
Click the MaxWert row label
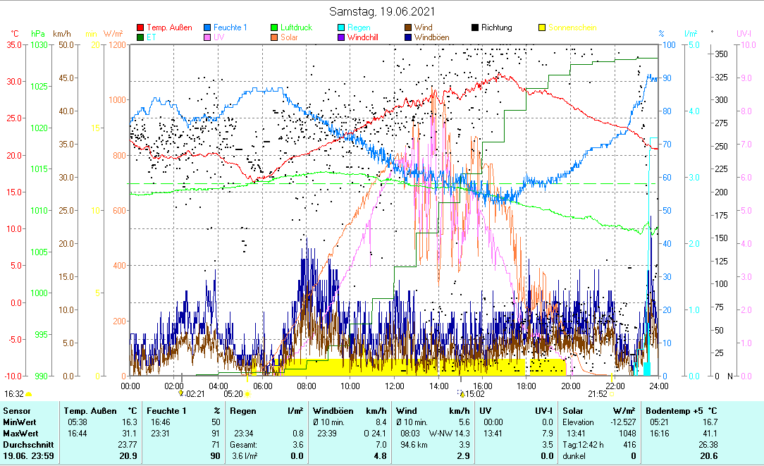[21, 433]
